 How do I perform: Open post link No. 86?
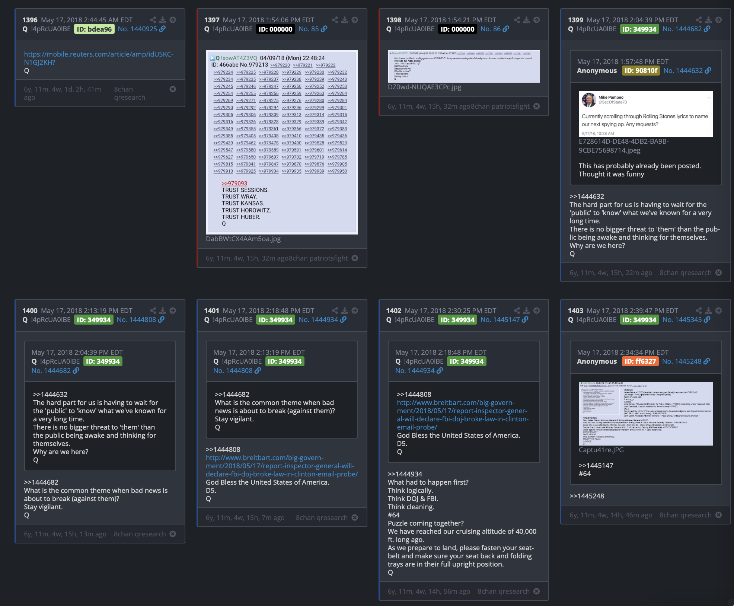(495, 29)
